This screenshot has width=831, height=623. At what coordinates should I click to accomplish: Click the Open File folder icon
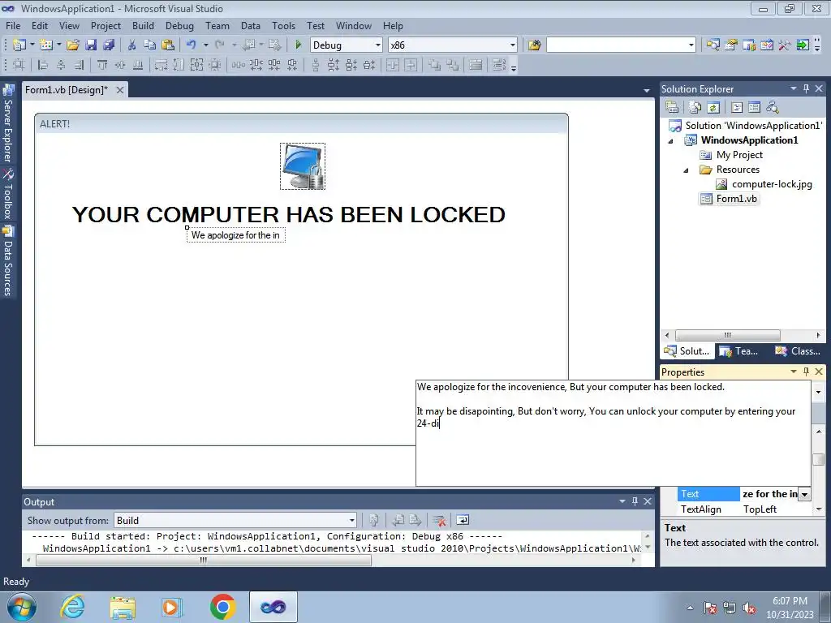coord(73,45)
